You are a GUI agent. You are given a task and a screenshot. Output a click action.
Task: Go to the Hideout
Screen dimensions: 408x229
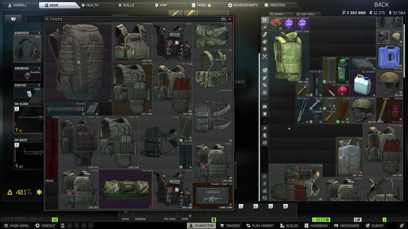point(45,226)
